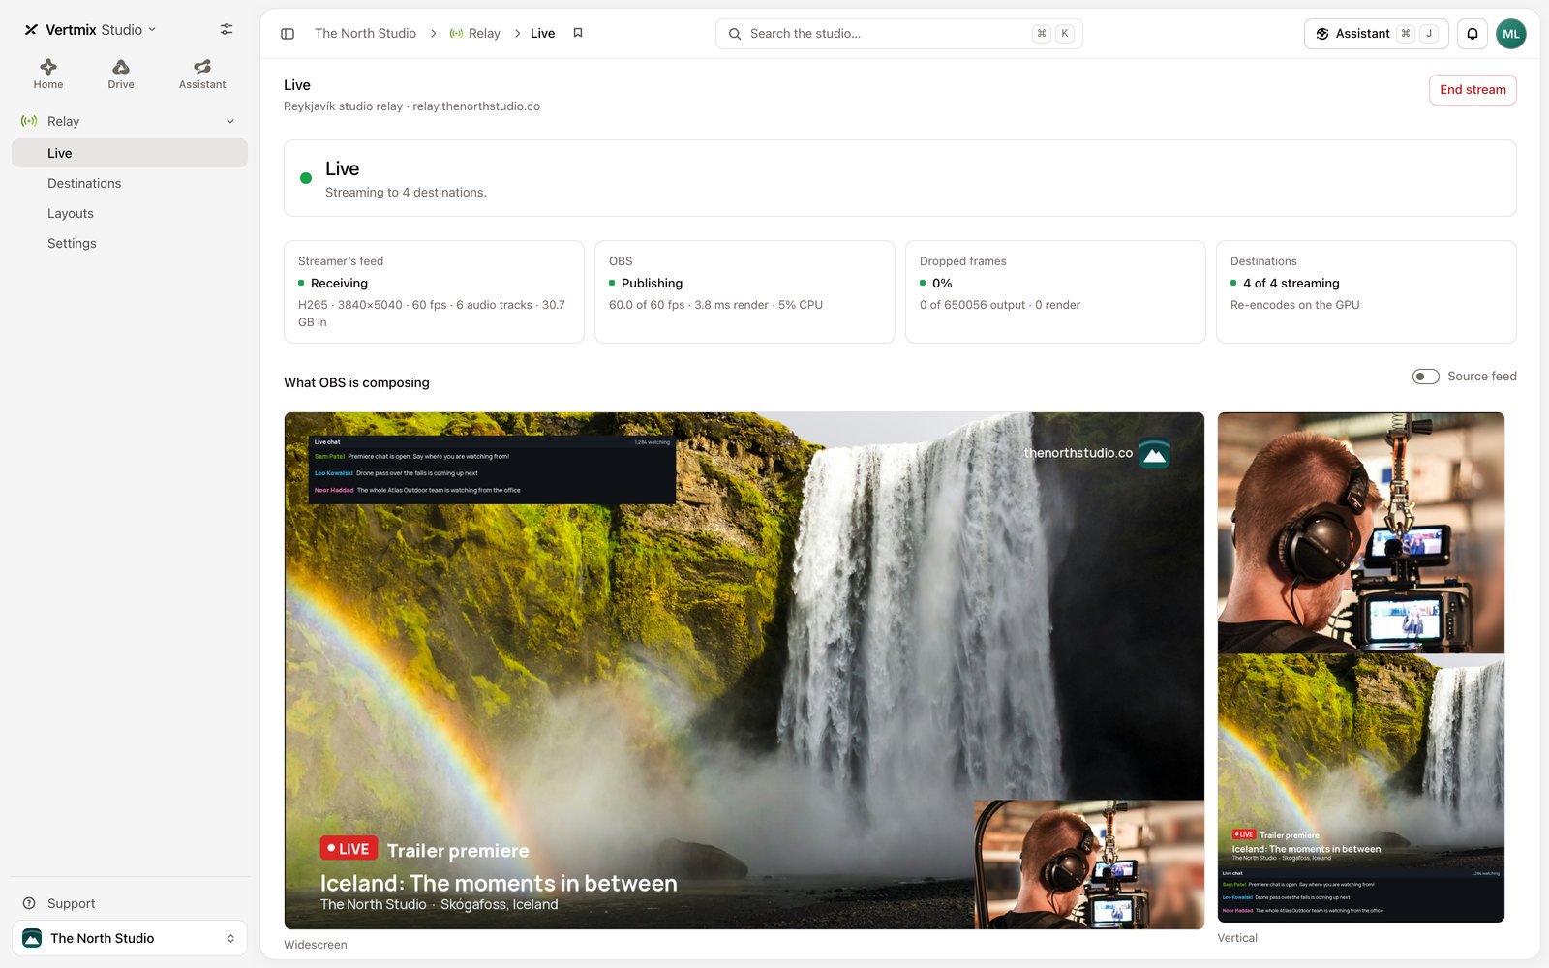
Task: Open Assistant from the sidebar icons
Action: tap(202, 74)
